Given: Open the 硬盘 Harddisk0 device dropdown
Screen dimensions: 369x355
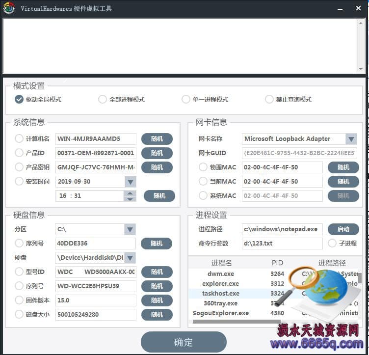Looking at the screenshot, I should (x=130, y=258).
